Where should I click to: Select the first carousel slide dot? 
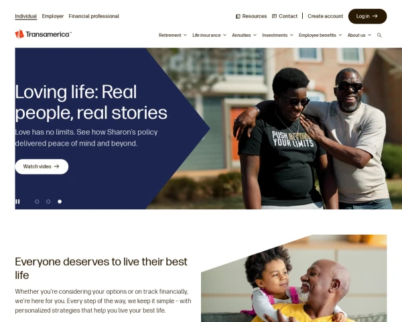tap(37, 201)
